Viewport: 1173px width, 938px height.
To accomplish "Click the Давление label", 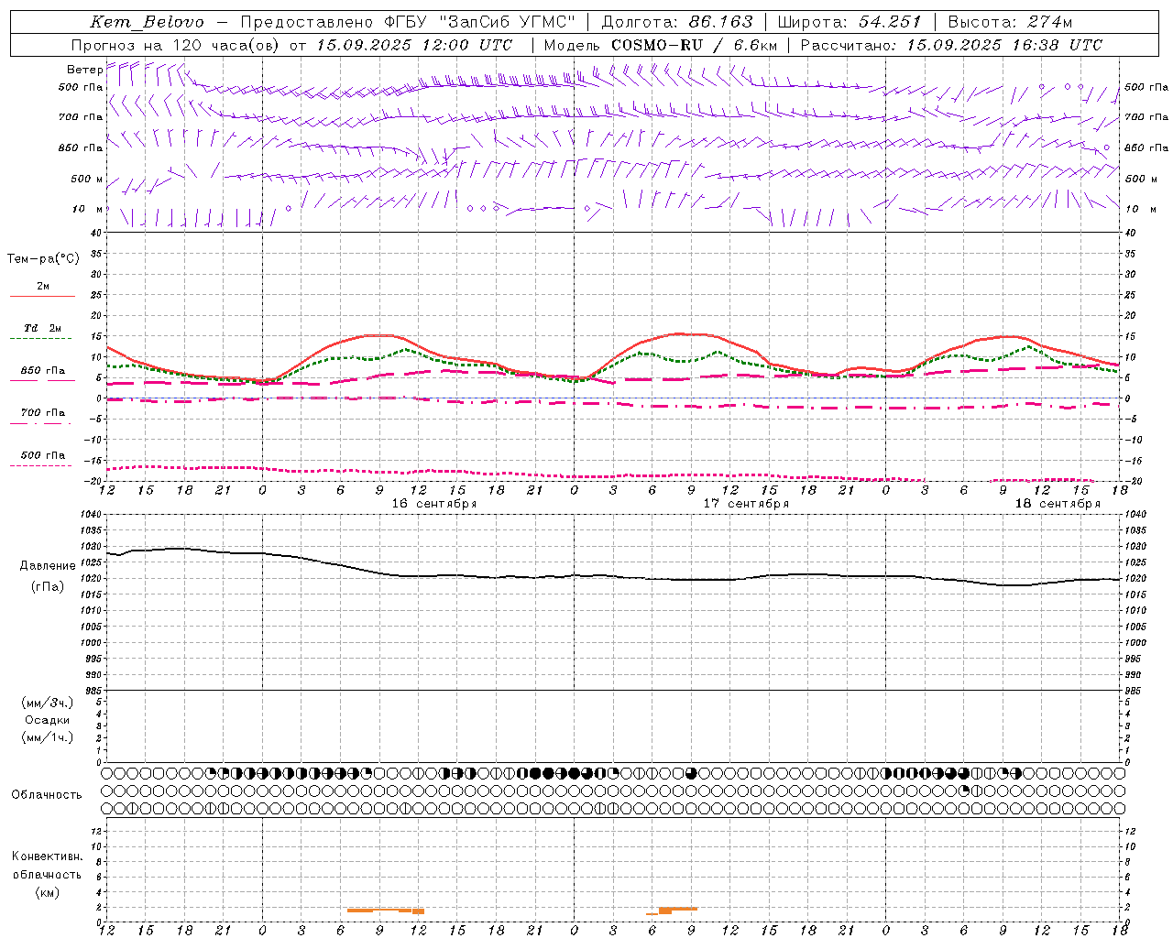I will coord(48,566).
